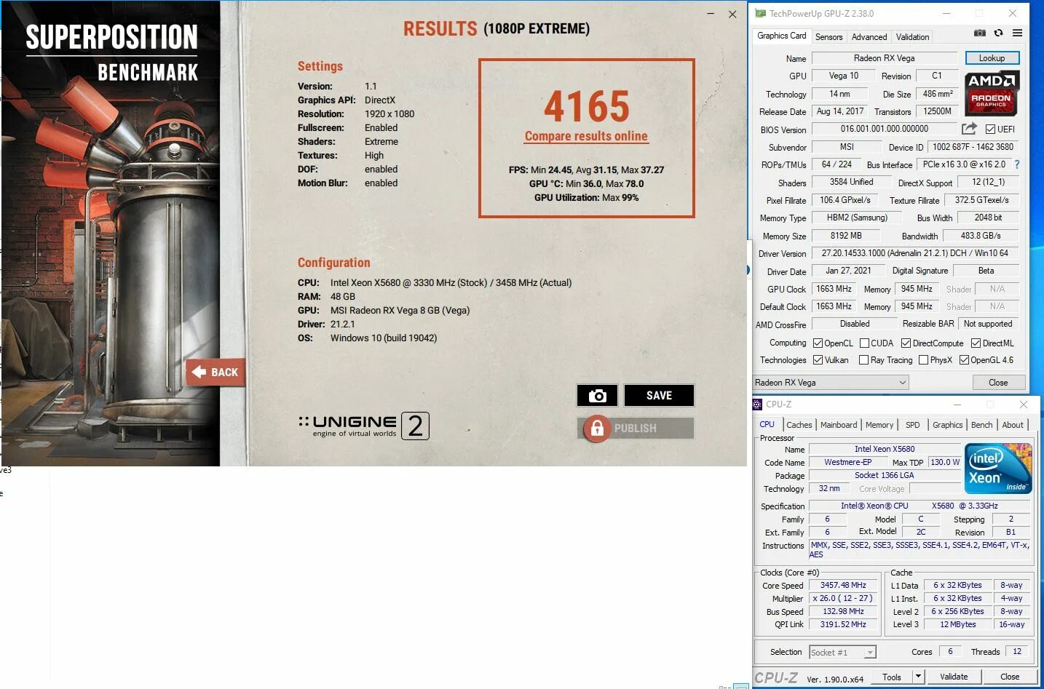
Task: Click the Multiplier value x 26.0
Action: tap(843, 598)
